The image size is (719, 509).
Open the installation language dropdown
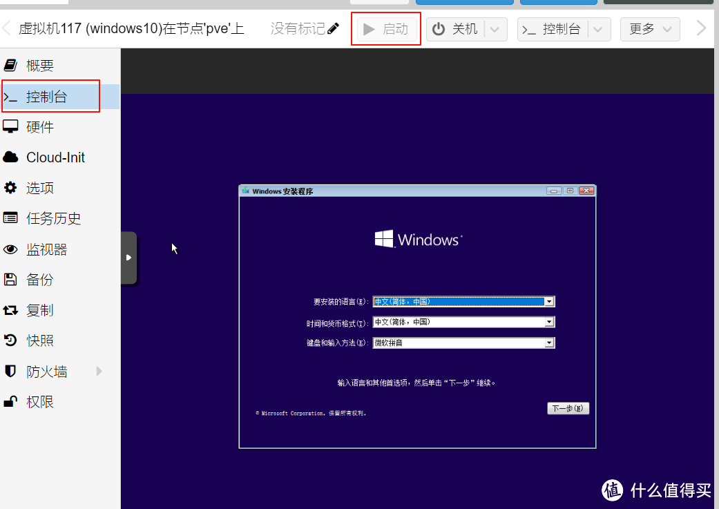click(549, 301)
